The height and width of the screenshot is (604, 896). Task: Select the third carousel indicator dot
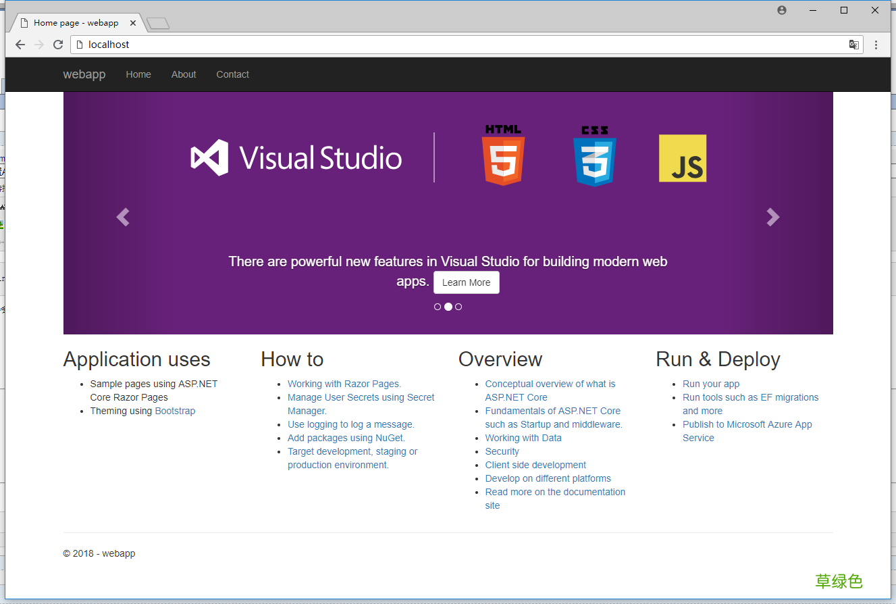pyautogui.click(x=458, y=306)
